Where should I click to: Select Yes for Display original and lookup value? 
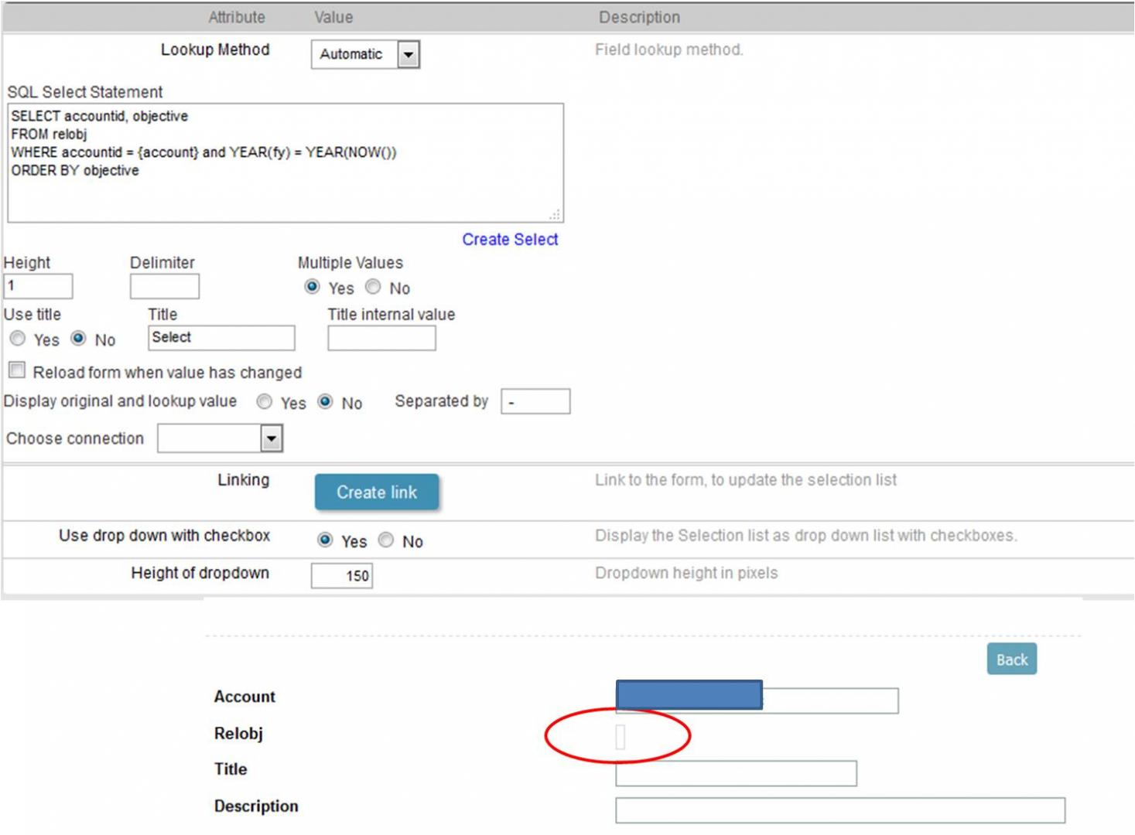click(x=264, y=402)
